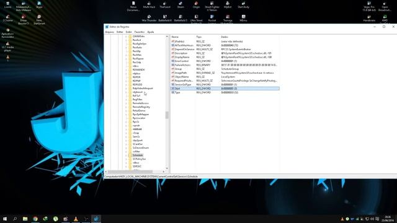Image resolution: width=397 pixels, height=223 pixels.
Task: Open the Arquivo menu in Registry Editor
Action: tap(110, 32)
